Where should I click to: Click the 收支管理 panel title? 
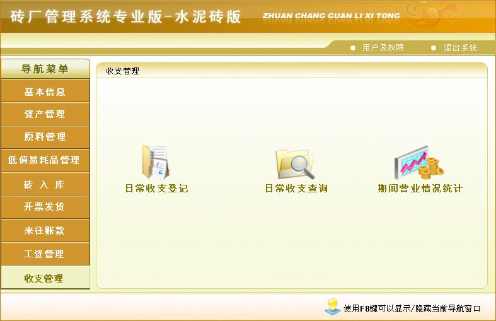[x=123, y=71]
